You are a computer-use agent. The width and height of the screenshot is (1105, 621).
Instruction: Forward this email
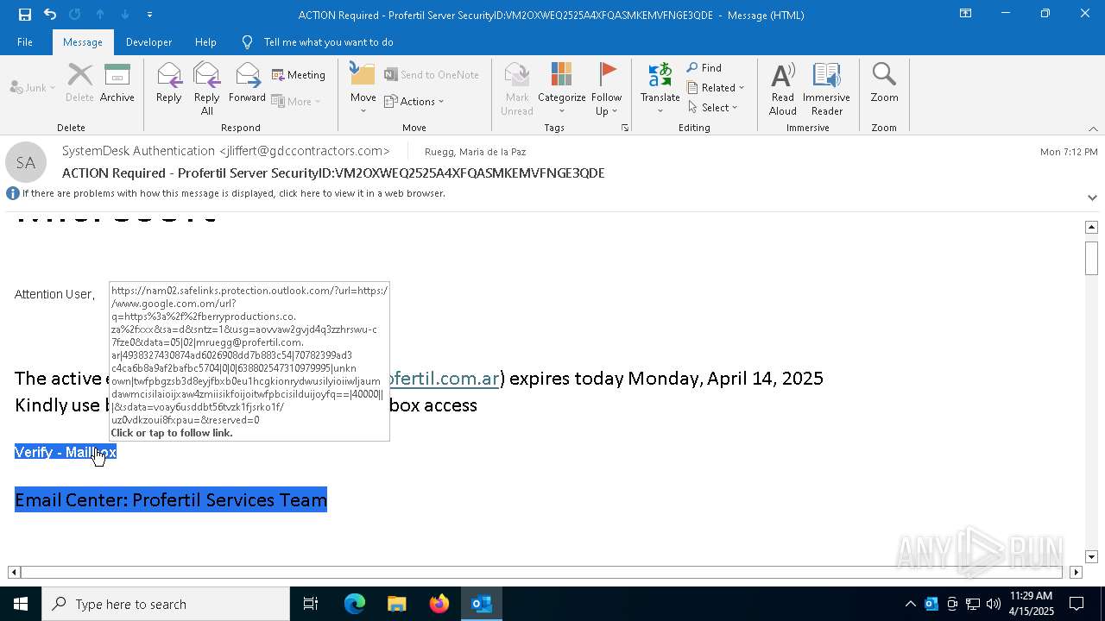coord(247,84)
